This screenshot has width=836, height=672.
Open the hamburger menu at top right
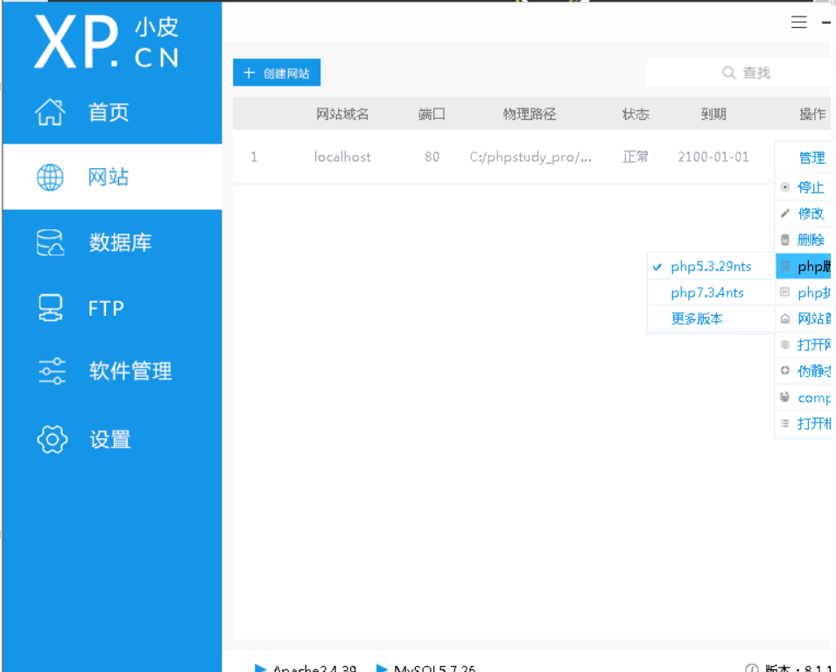pos(798,22)
